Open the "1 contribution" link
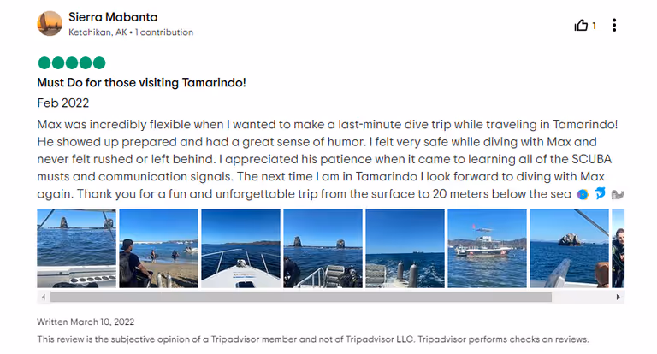The height and width of the screenshot is (354, 657). [x=166, y=32]
